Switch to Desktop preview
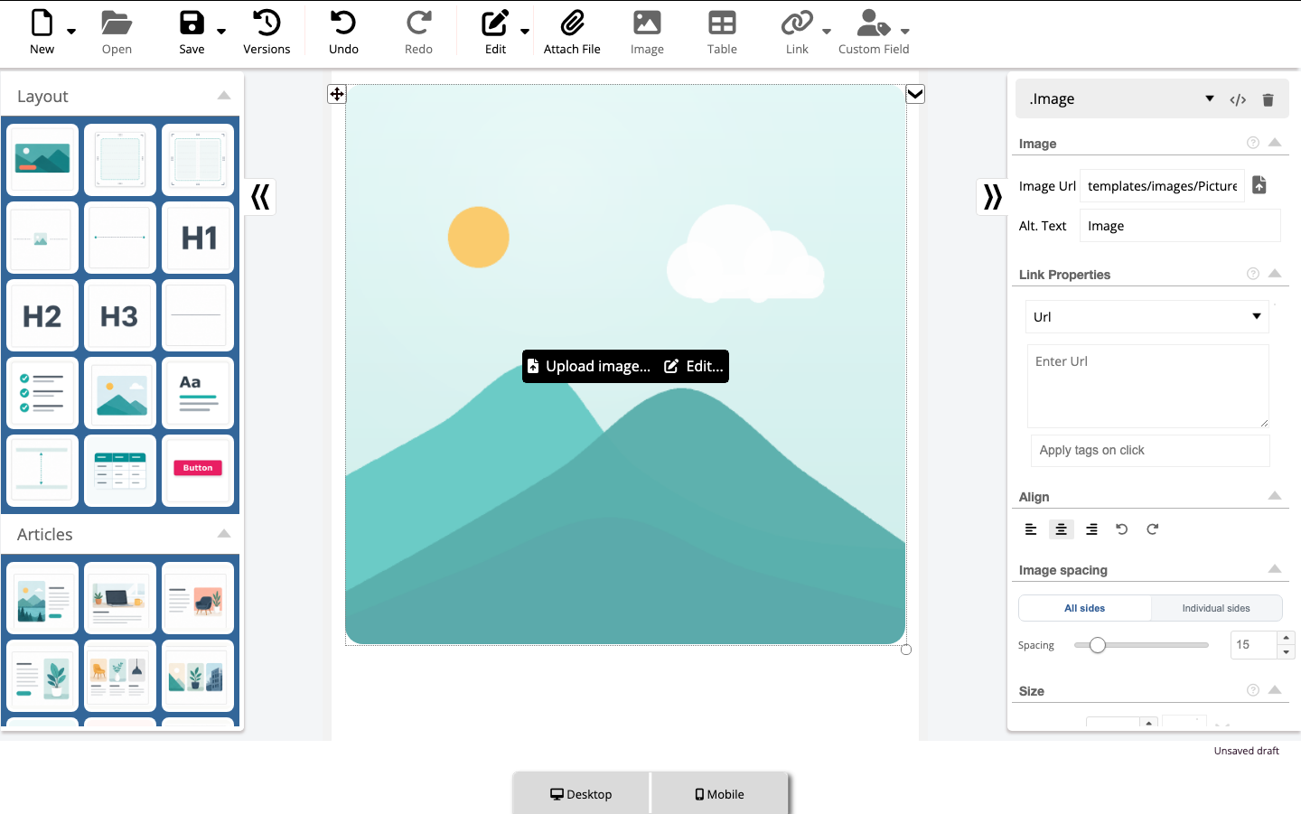Viewport: 1301px width, 814px height. coord(581,794)
